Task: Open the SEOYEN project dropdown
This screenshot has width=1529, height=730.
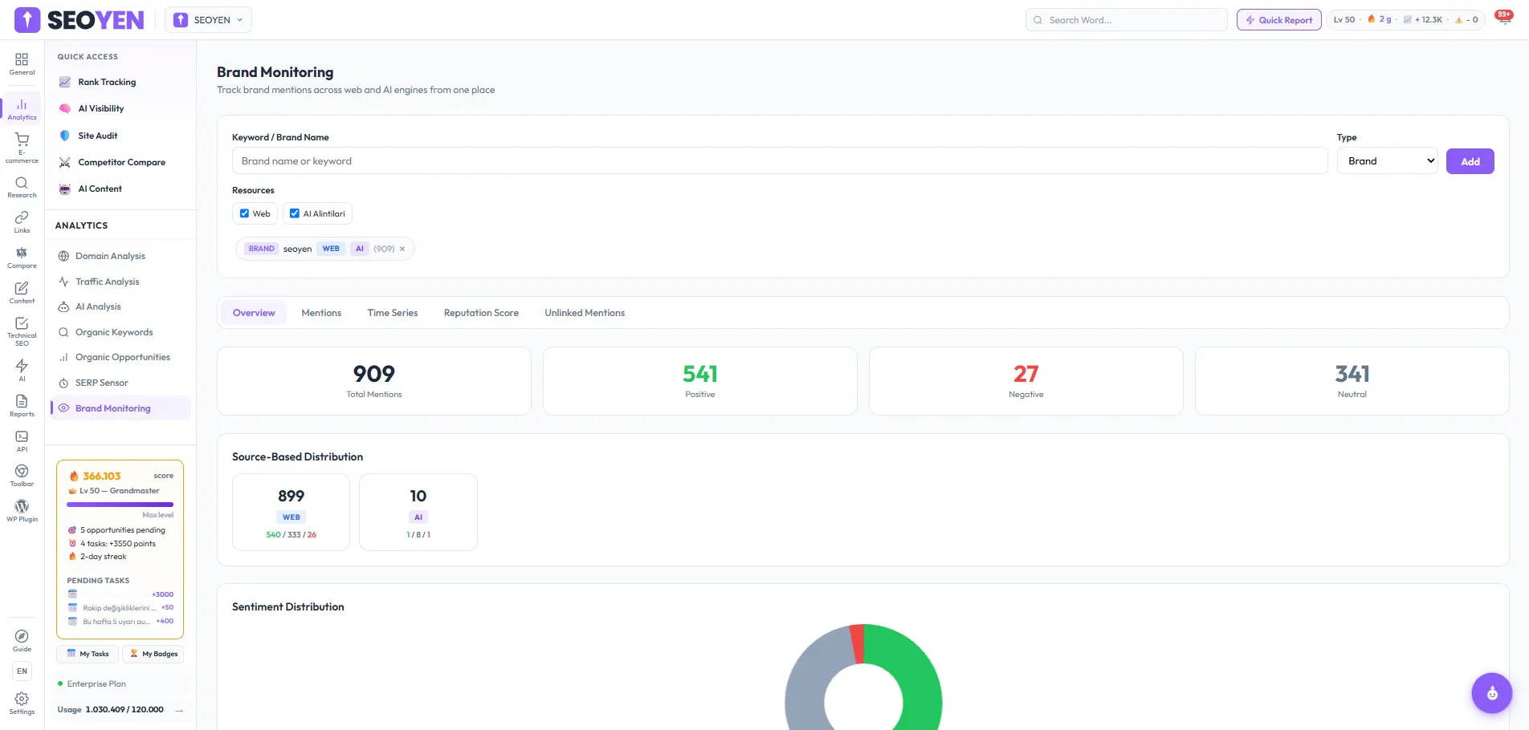Action: pyautogui.click(x=208, y=20)
